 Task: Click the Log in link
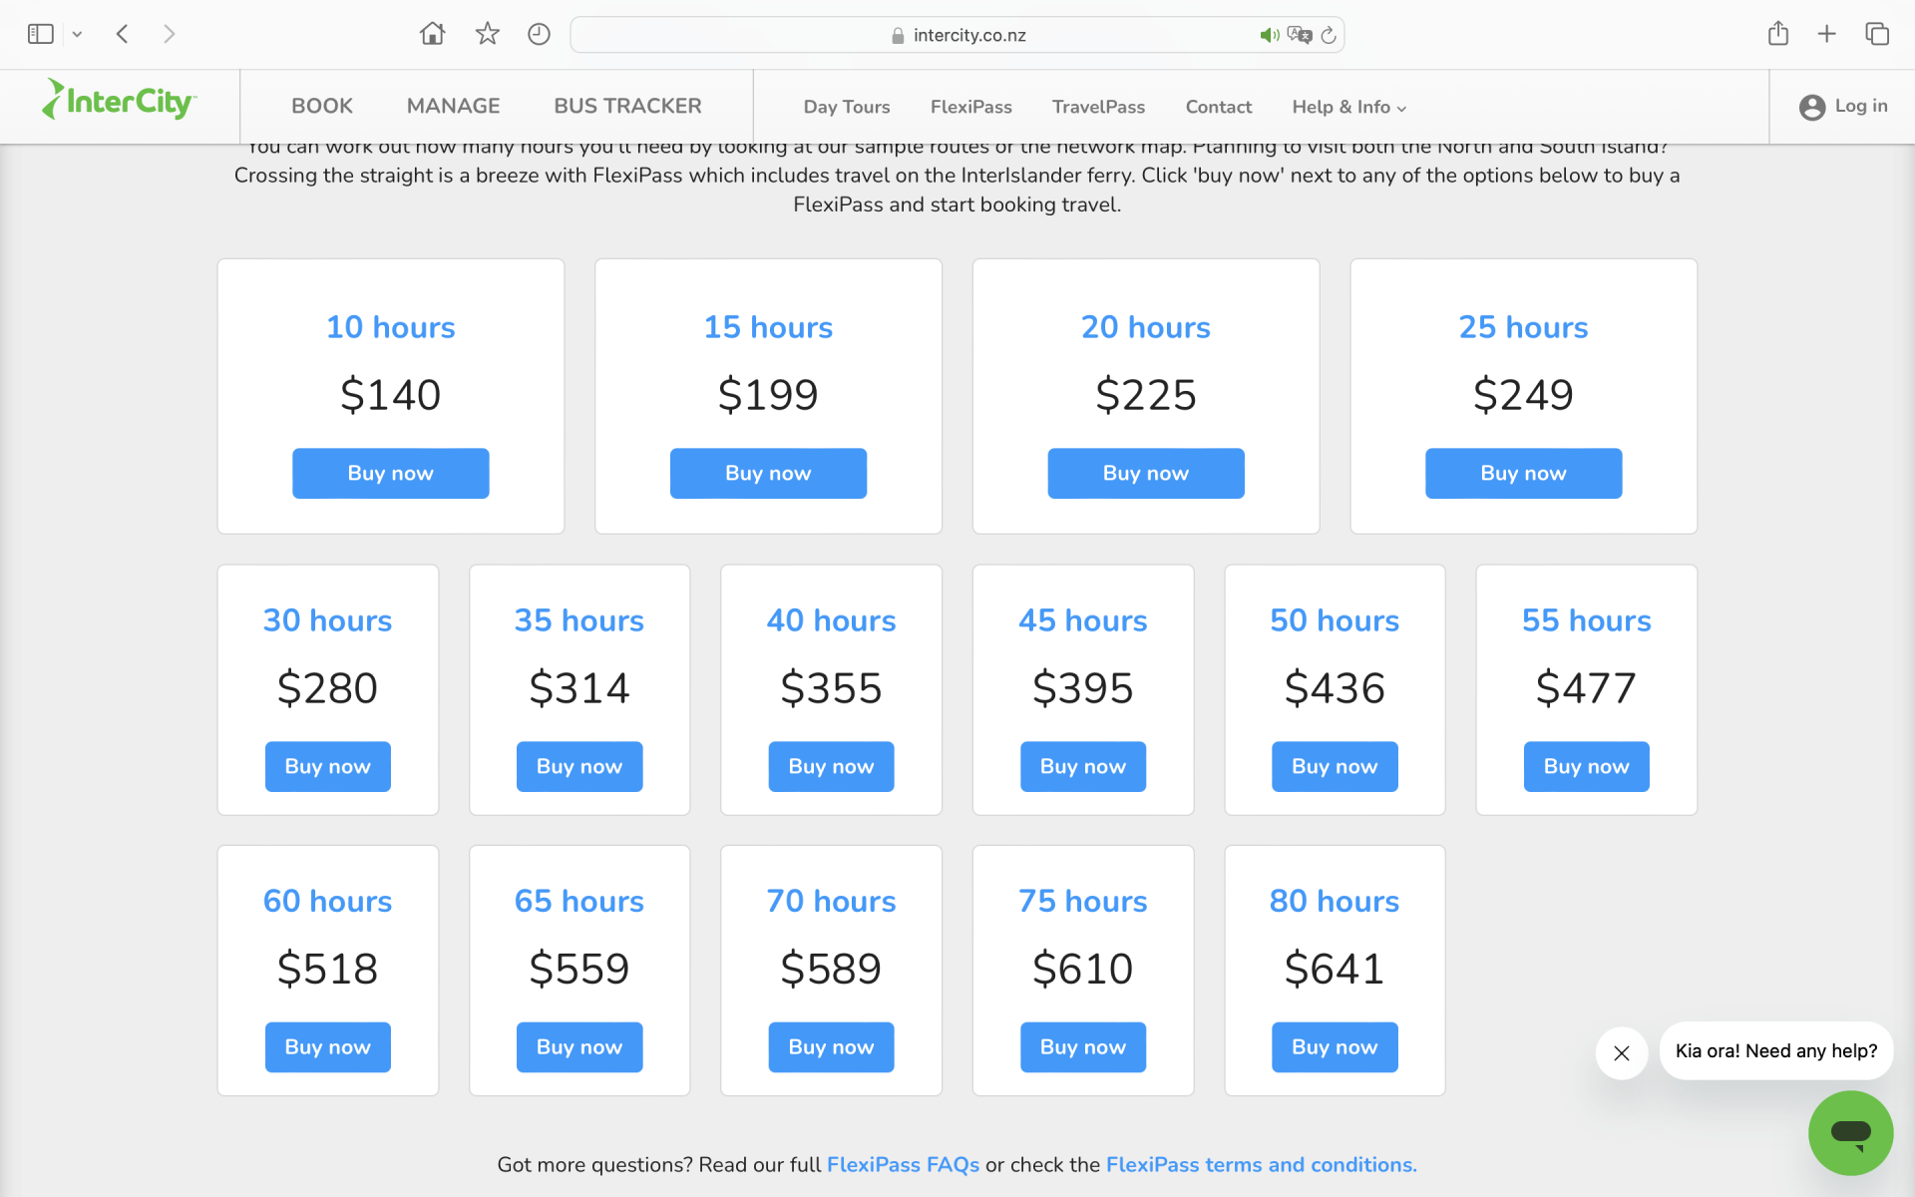click(1861, 106)
